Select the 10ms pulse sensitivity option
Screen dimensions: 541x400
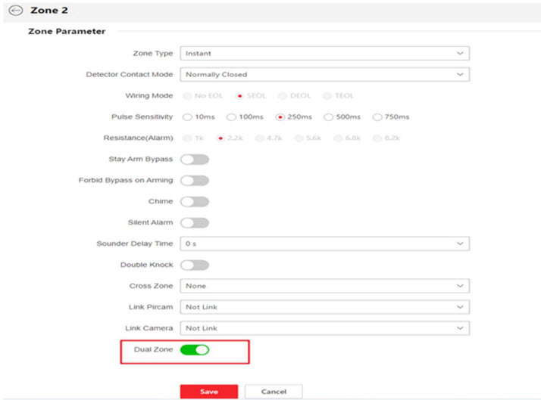click(186, 117)
